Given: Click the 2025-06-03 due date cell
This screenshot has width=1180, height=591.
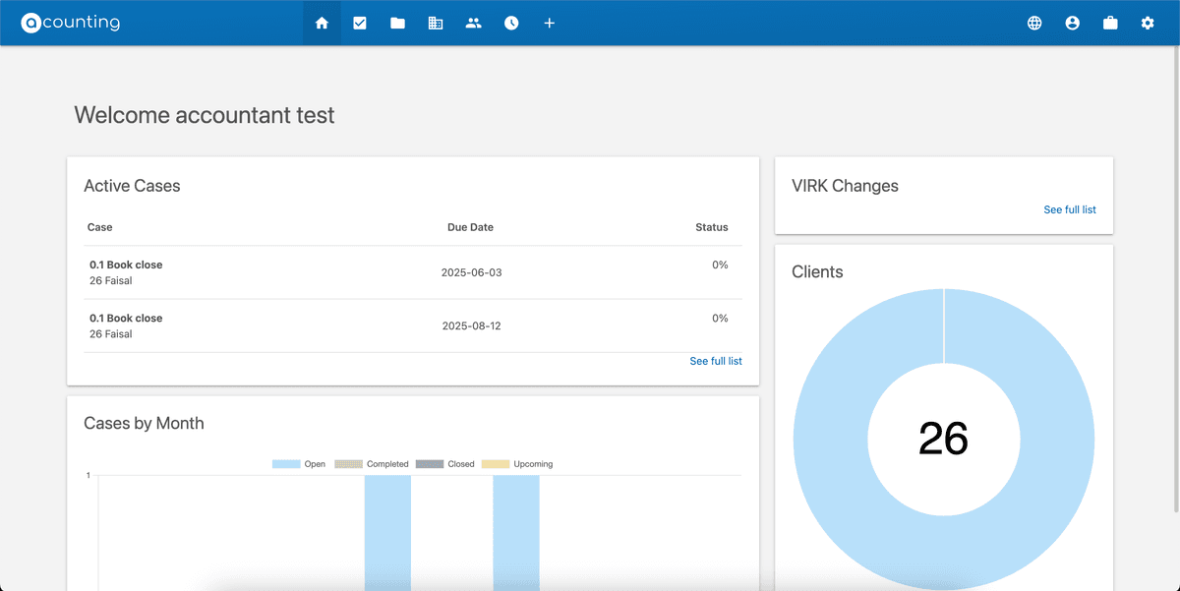Looking at the screenshot, I should coord(471,272).
